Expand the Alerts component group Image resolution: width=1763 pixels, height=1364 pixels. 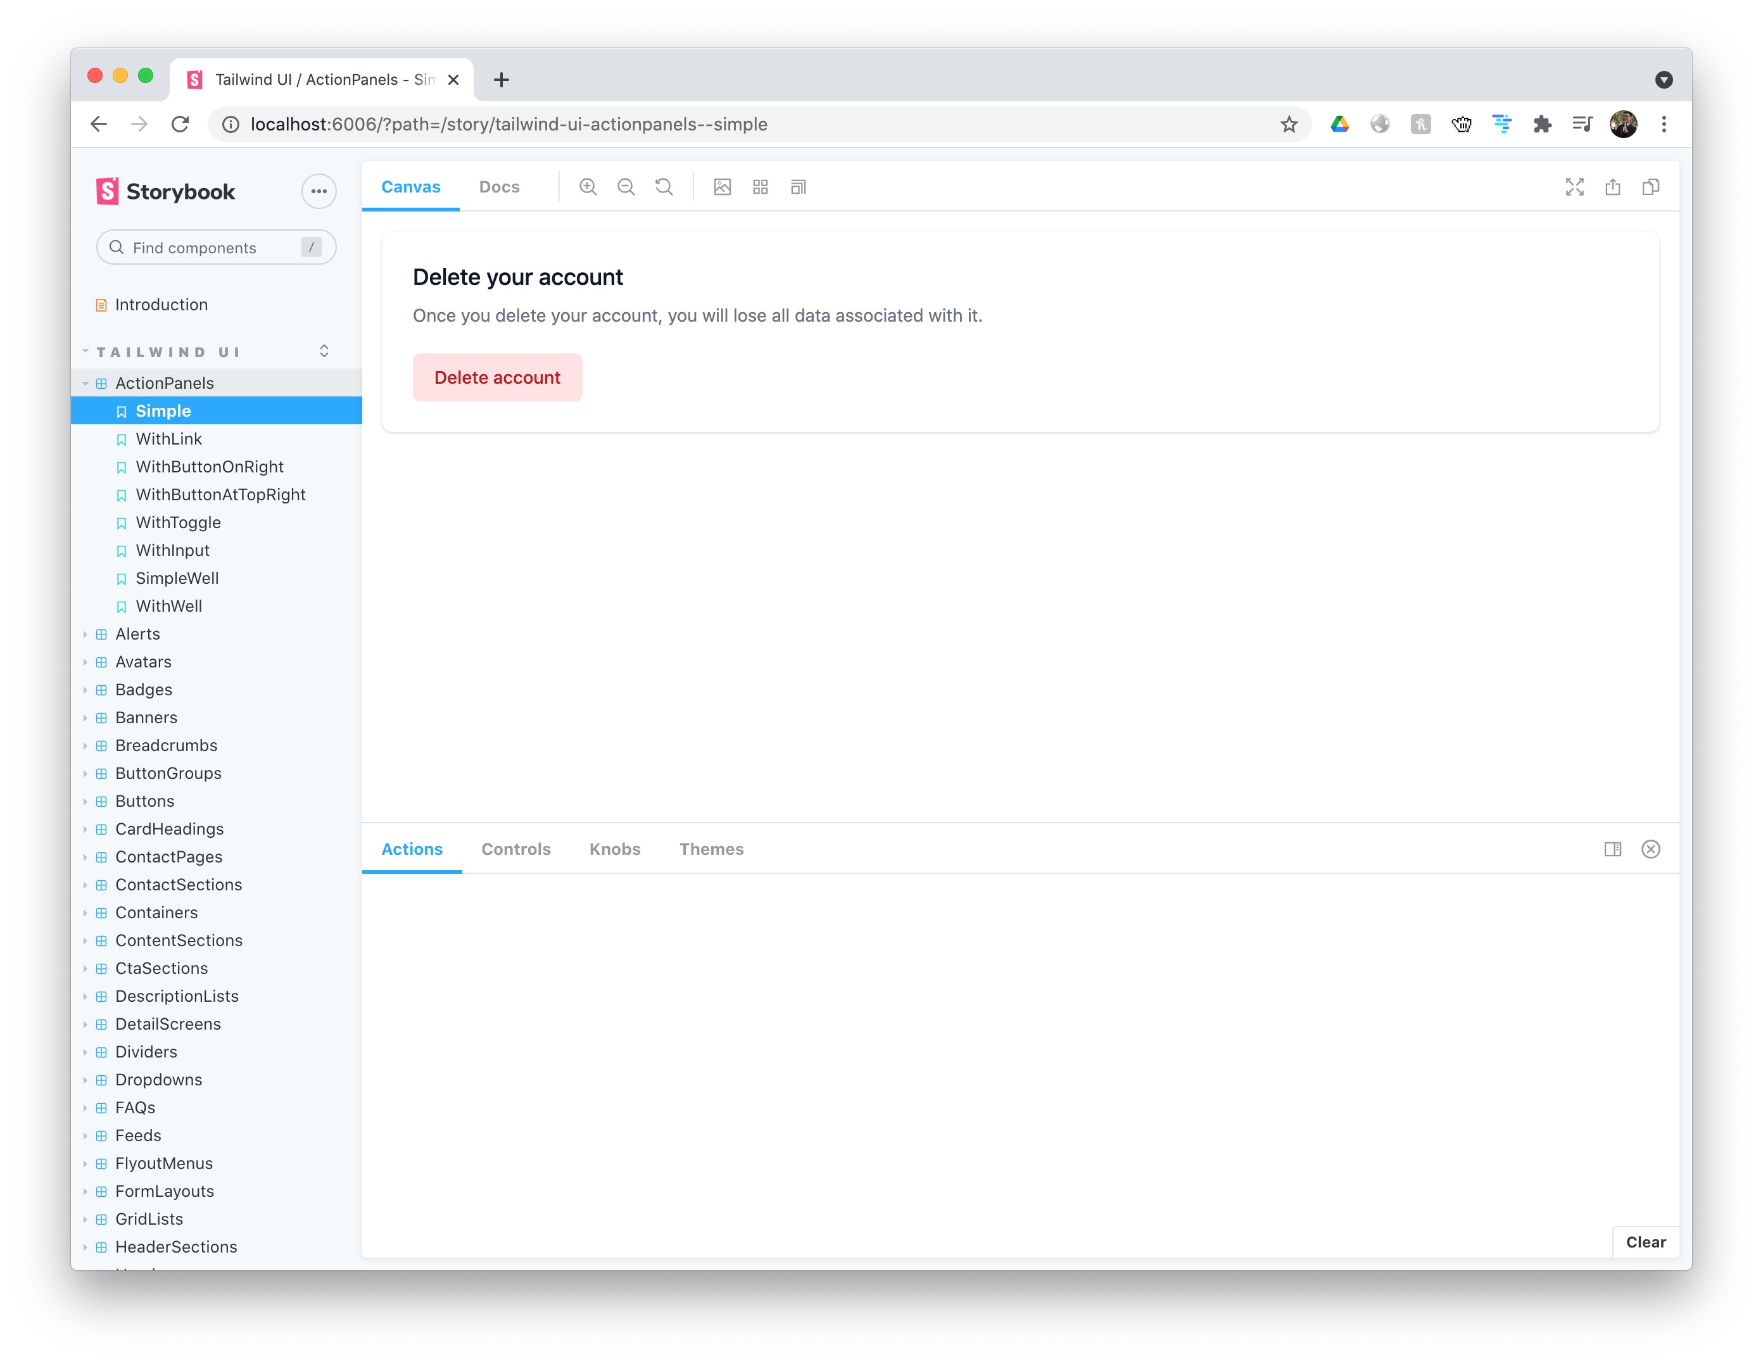point(137,634)
